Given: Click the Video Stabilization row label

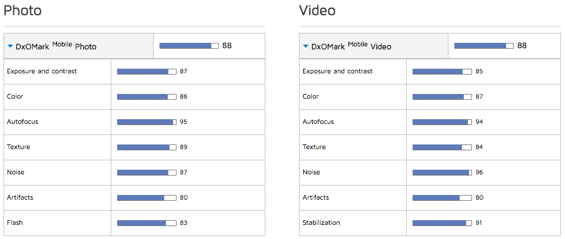Looking at the screenshot, I should 321,223.
